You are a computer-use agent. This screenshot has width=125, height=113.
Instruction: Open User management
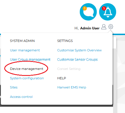tap(25, 50)
